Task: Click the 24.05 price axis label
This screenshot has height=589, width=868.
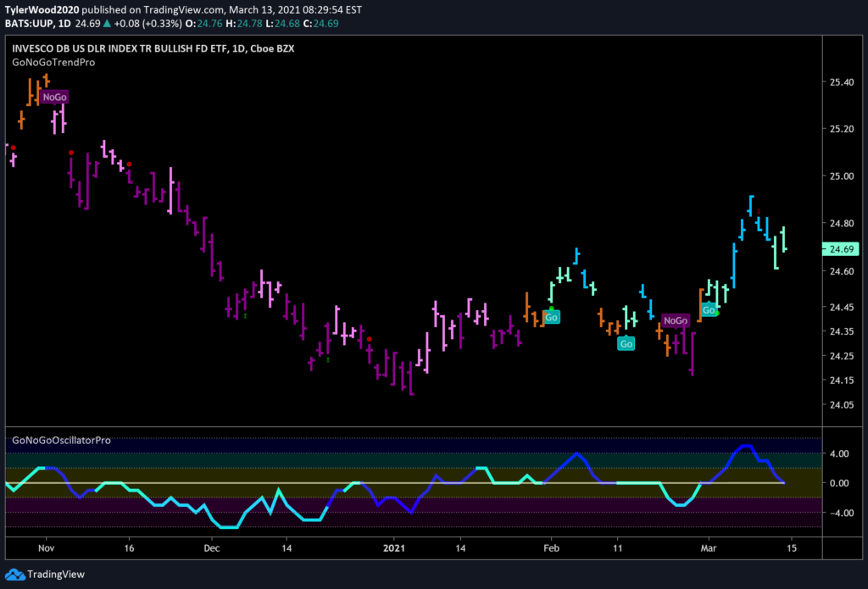Action: pos(842,404)
